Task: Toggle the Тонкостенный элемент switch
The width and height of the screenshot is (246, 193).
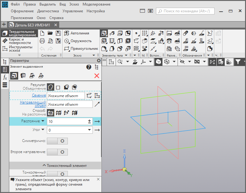Action: (57, 173)
